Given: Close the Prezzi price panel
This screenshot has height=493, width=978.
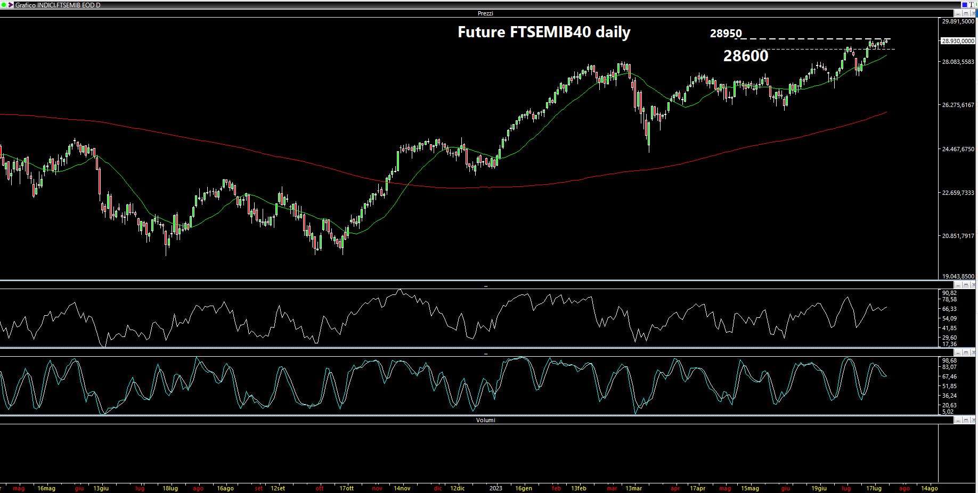Looking at the screenshot, I should point(973,13).
